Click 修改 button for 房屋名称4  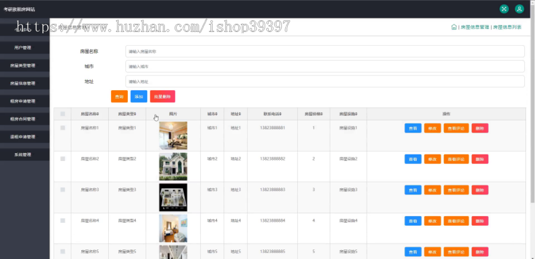pos(432,221)
